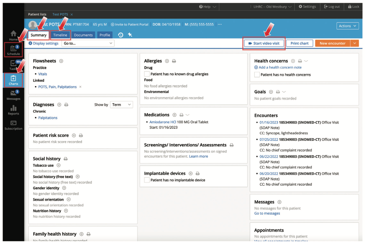Print the Family health history section
366x245 pixels.
pos(88,234)
